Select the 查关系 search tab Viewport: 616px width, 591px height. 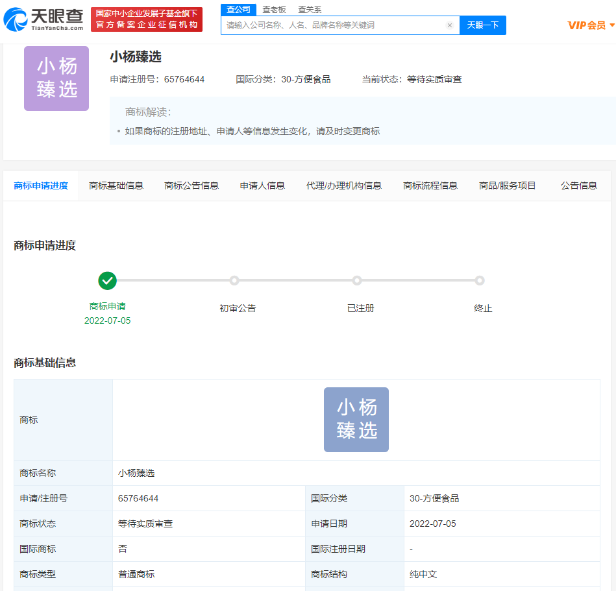310,10
